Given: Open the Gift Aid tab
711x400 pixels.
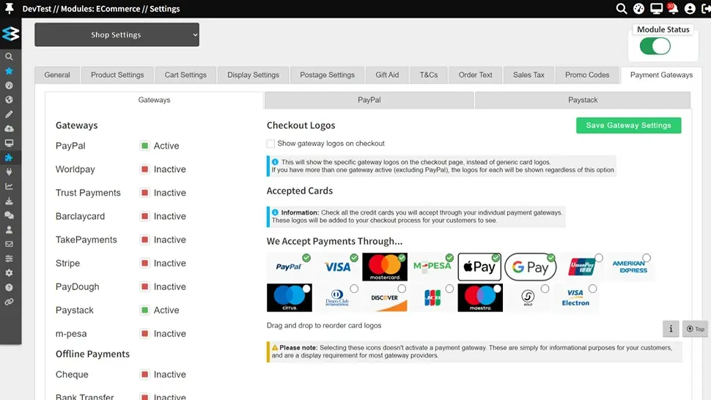Looking at the screenshot, I should coord(387,75).
